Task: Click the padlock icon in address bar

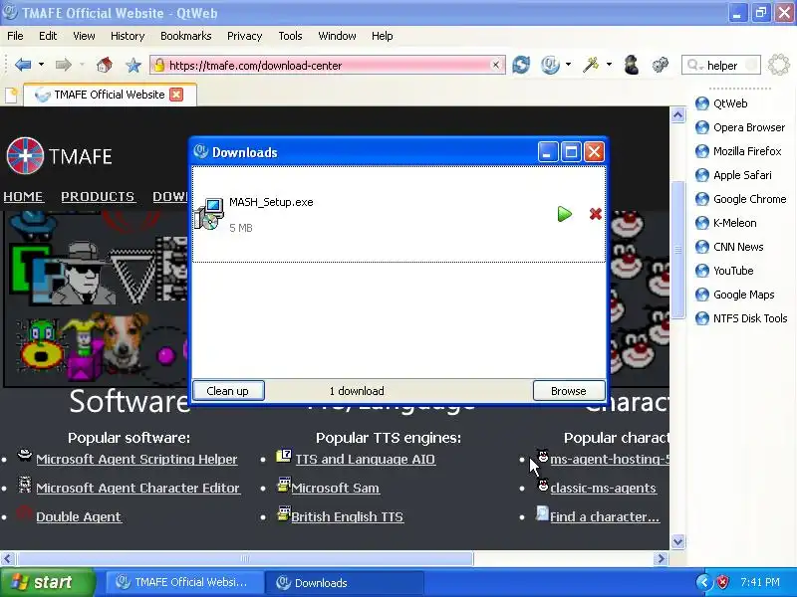Action: pos(159,65)
